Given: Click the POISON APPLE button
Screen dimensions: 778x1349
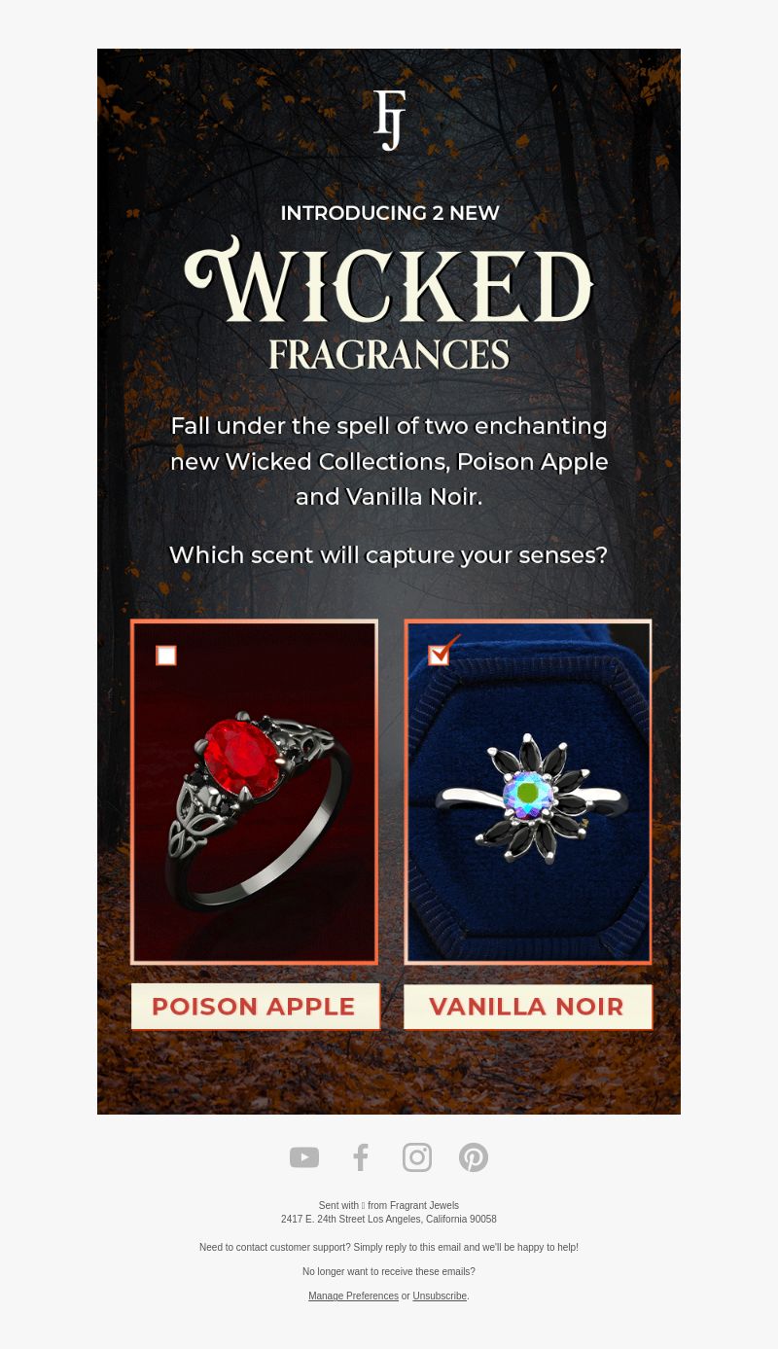Looking at the screenshot, I should pos(255,1007).
